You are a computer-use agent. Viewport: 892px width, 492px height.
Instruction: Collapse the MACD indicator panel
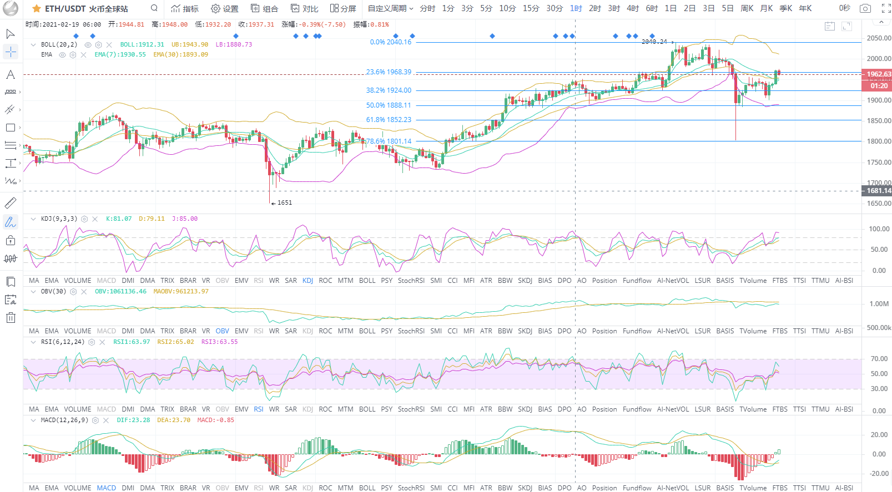[x=33, y=420]
